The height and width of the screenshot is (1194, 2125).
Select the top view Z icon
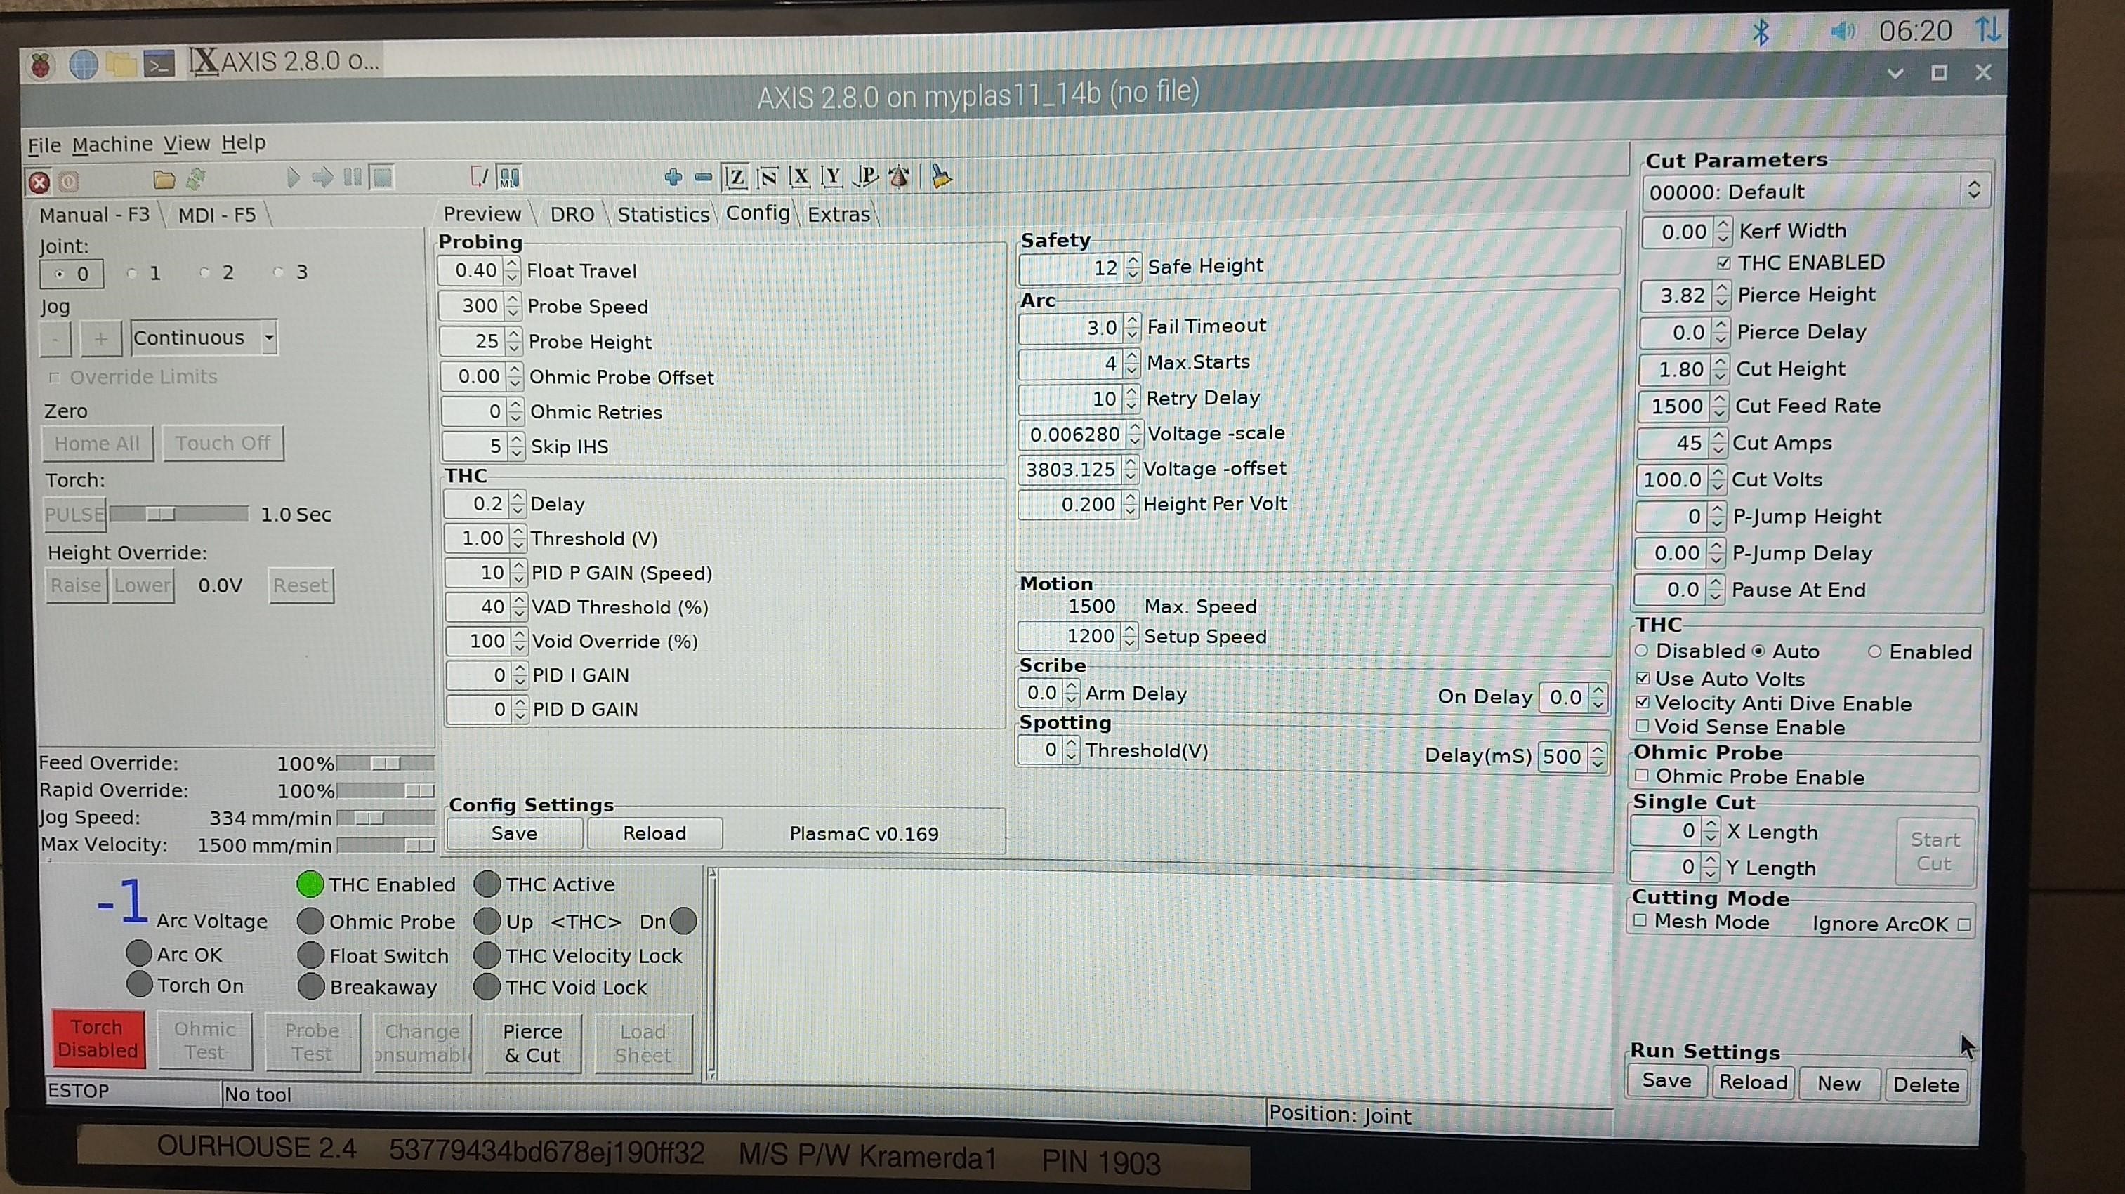pyautogui.click(x=735, y=176)
